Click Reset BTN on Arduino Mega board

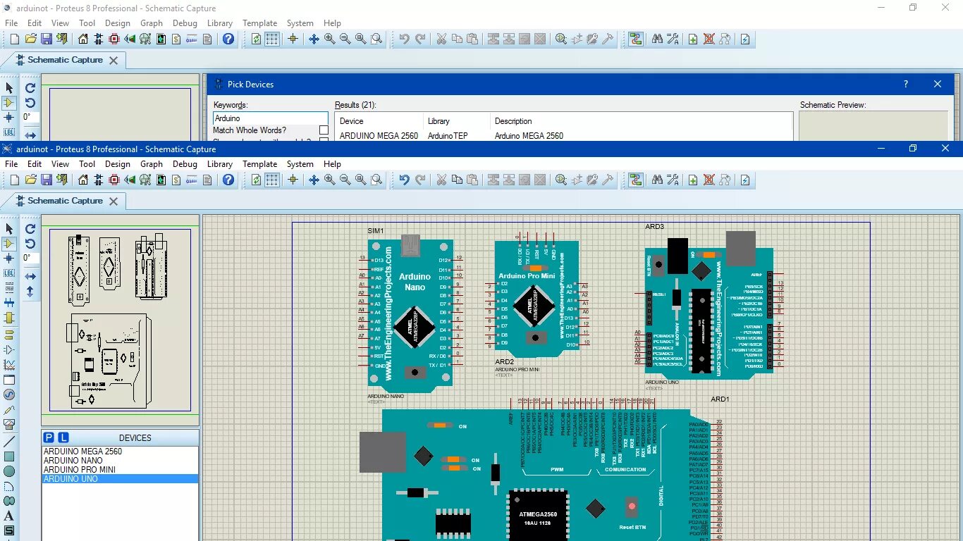pyautogui.click(x=632, y=507)
